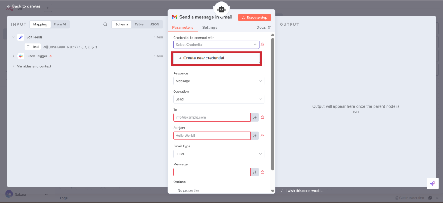Expand the Slack Trigger section
Screen dimensions: 443x203
pos(13,56)
